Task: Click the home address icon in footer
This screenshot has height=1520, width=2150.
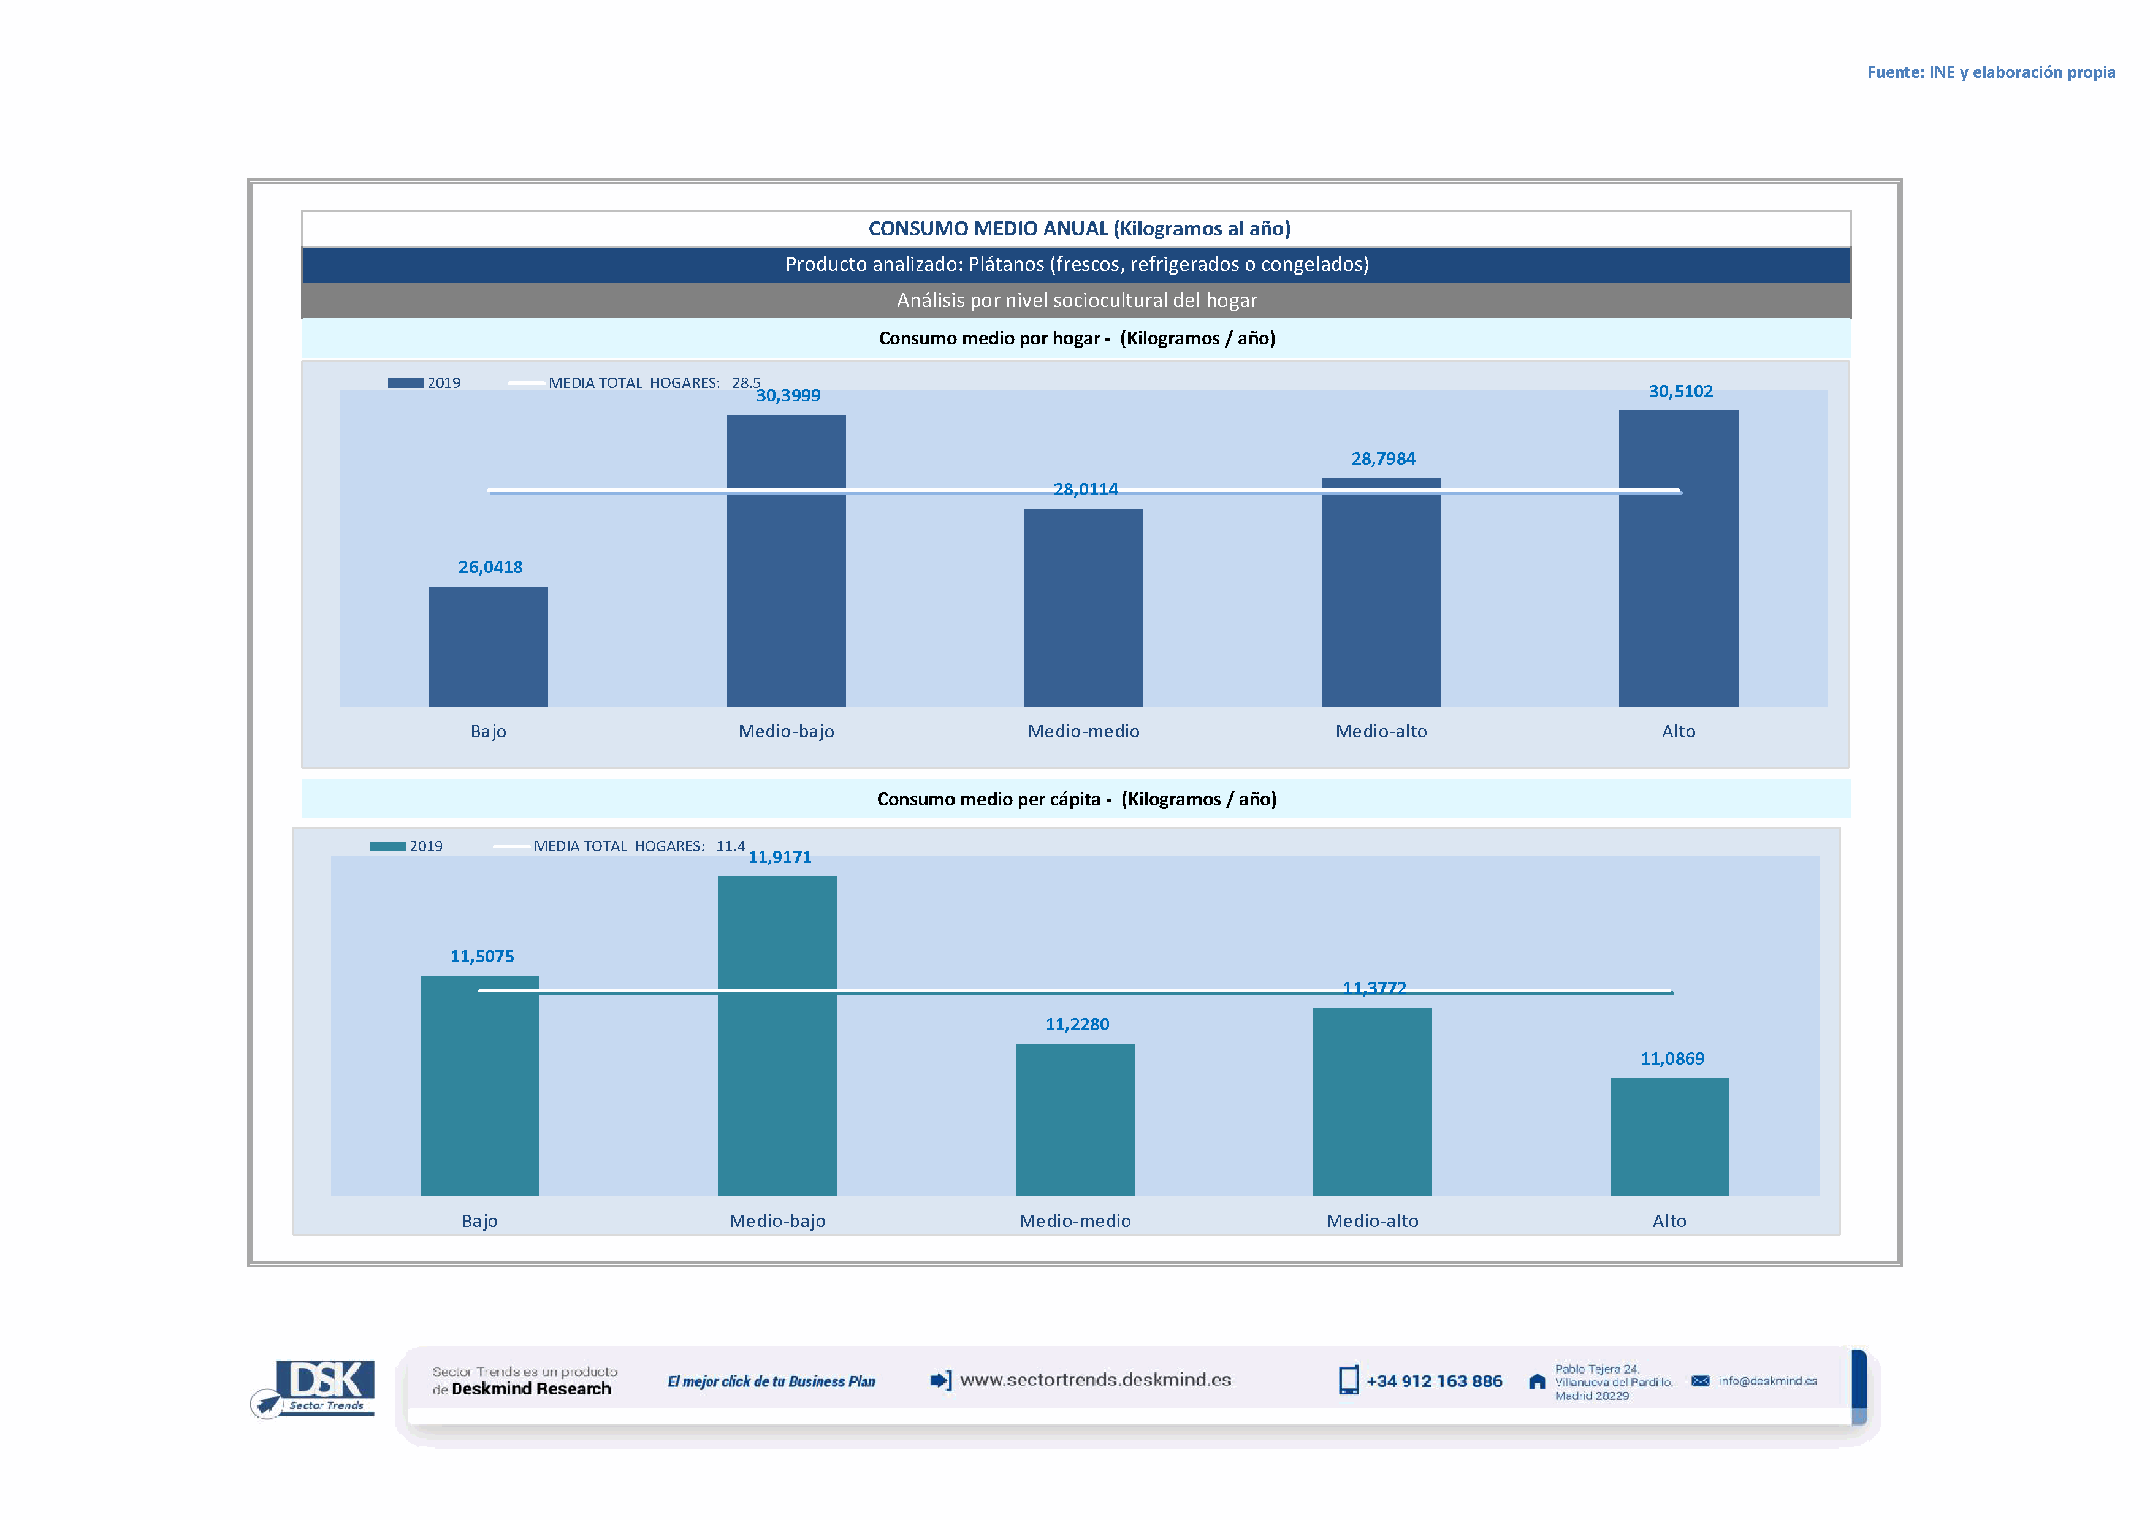Action: (1537, 1383)
